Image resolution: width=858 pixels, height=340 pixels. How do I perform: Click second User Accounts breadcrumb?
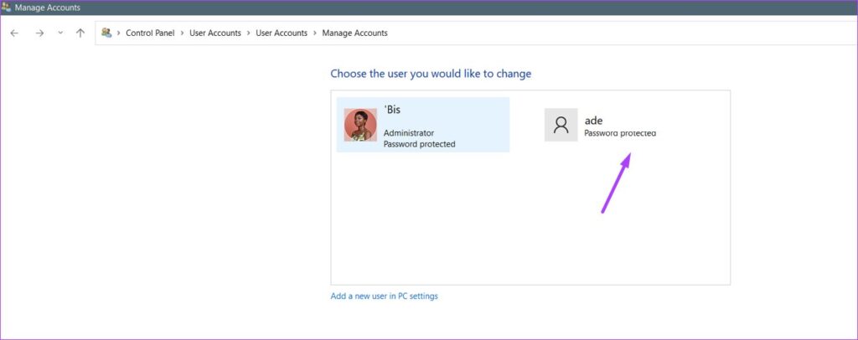(x=282, y=33)
